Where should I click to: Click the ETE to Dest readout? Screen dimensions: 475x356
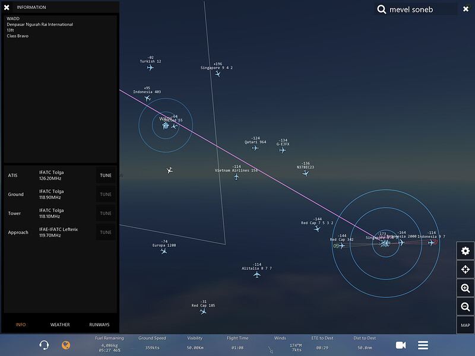click(322, 343)
